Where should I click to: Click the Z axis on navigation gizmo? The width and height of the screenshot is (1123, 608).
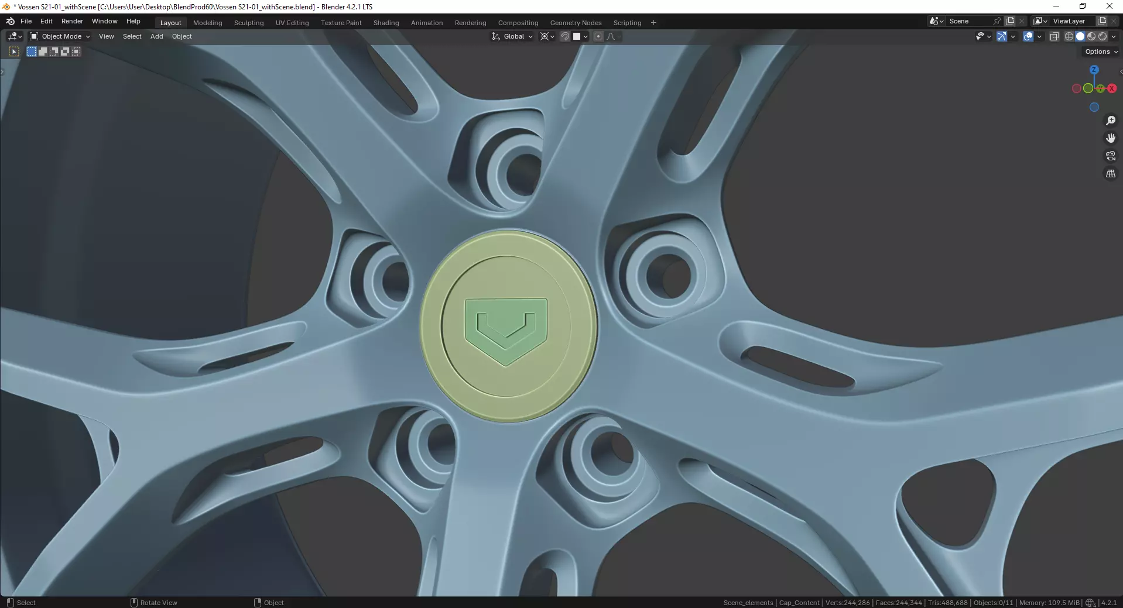click(x=1094, y=70)
